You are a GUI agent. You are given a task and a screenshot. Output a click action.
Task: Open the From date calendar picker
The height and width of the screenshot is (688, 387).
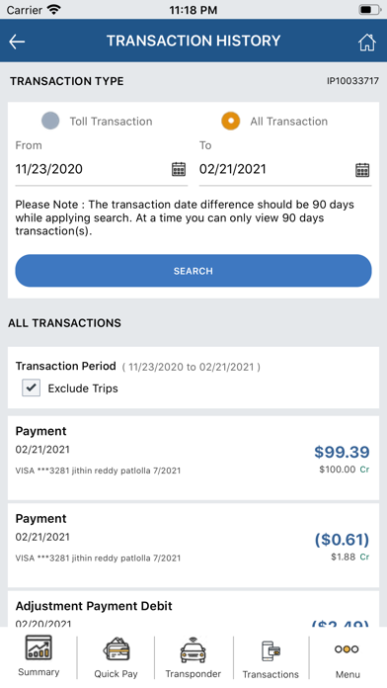[x=179, y=169]
